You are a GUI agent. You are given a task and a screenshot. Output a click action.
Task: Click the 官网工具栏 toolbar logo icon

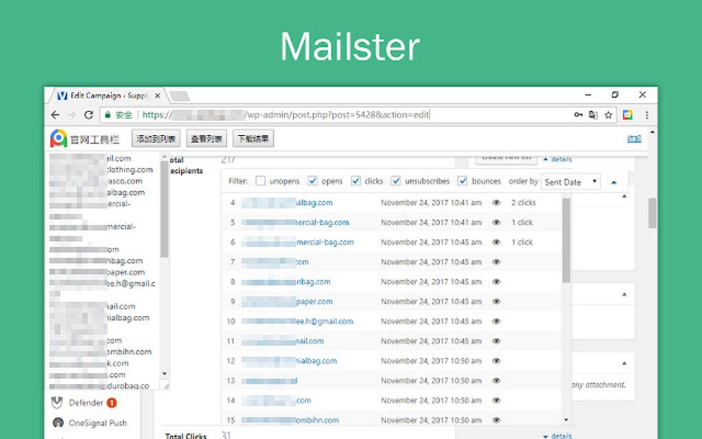click(x=58, y=138)
